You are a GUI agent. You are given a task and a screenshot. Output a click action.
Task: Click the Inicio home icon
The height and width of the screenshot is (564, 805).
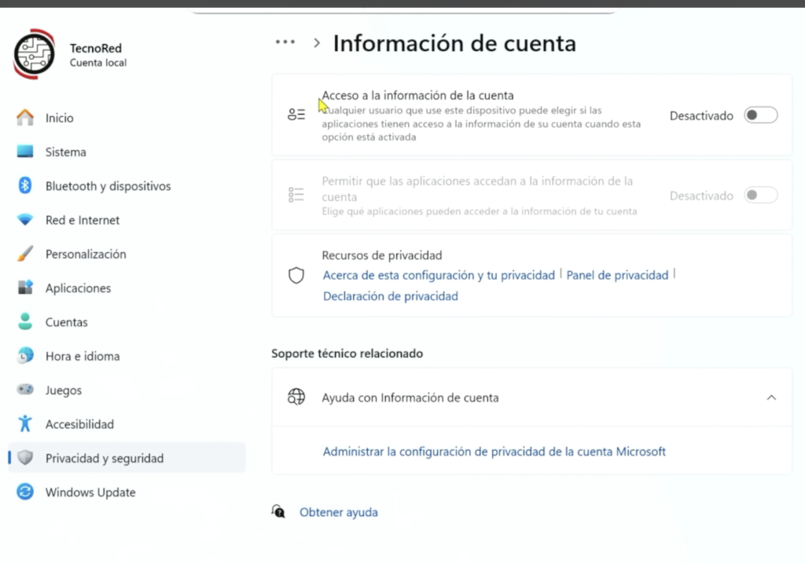point(24,118)
